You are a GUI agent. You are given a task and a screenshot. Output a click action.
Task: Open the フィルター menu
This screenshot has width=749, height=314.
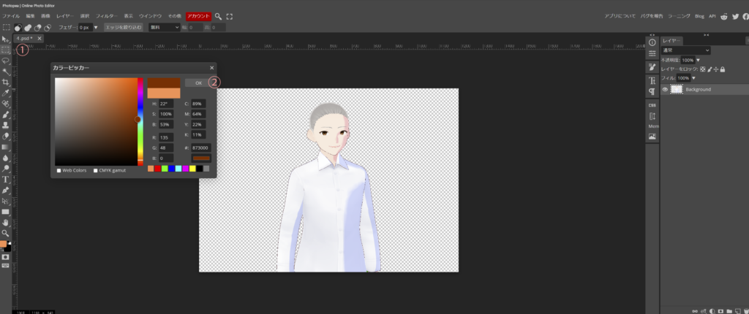107,15
